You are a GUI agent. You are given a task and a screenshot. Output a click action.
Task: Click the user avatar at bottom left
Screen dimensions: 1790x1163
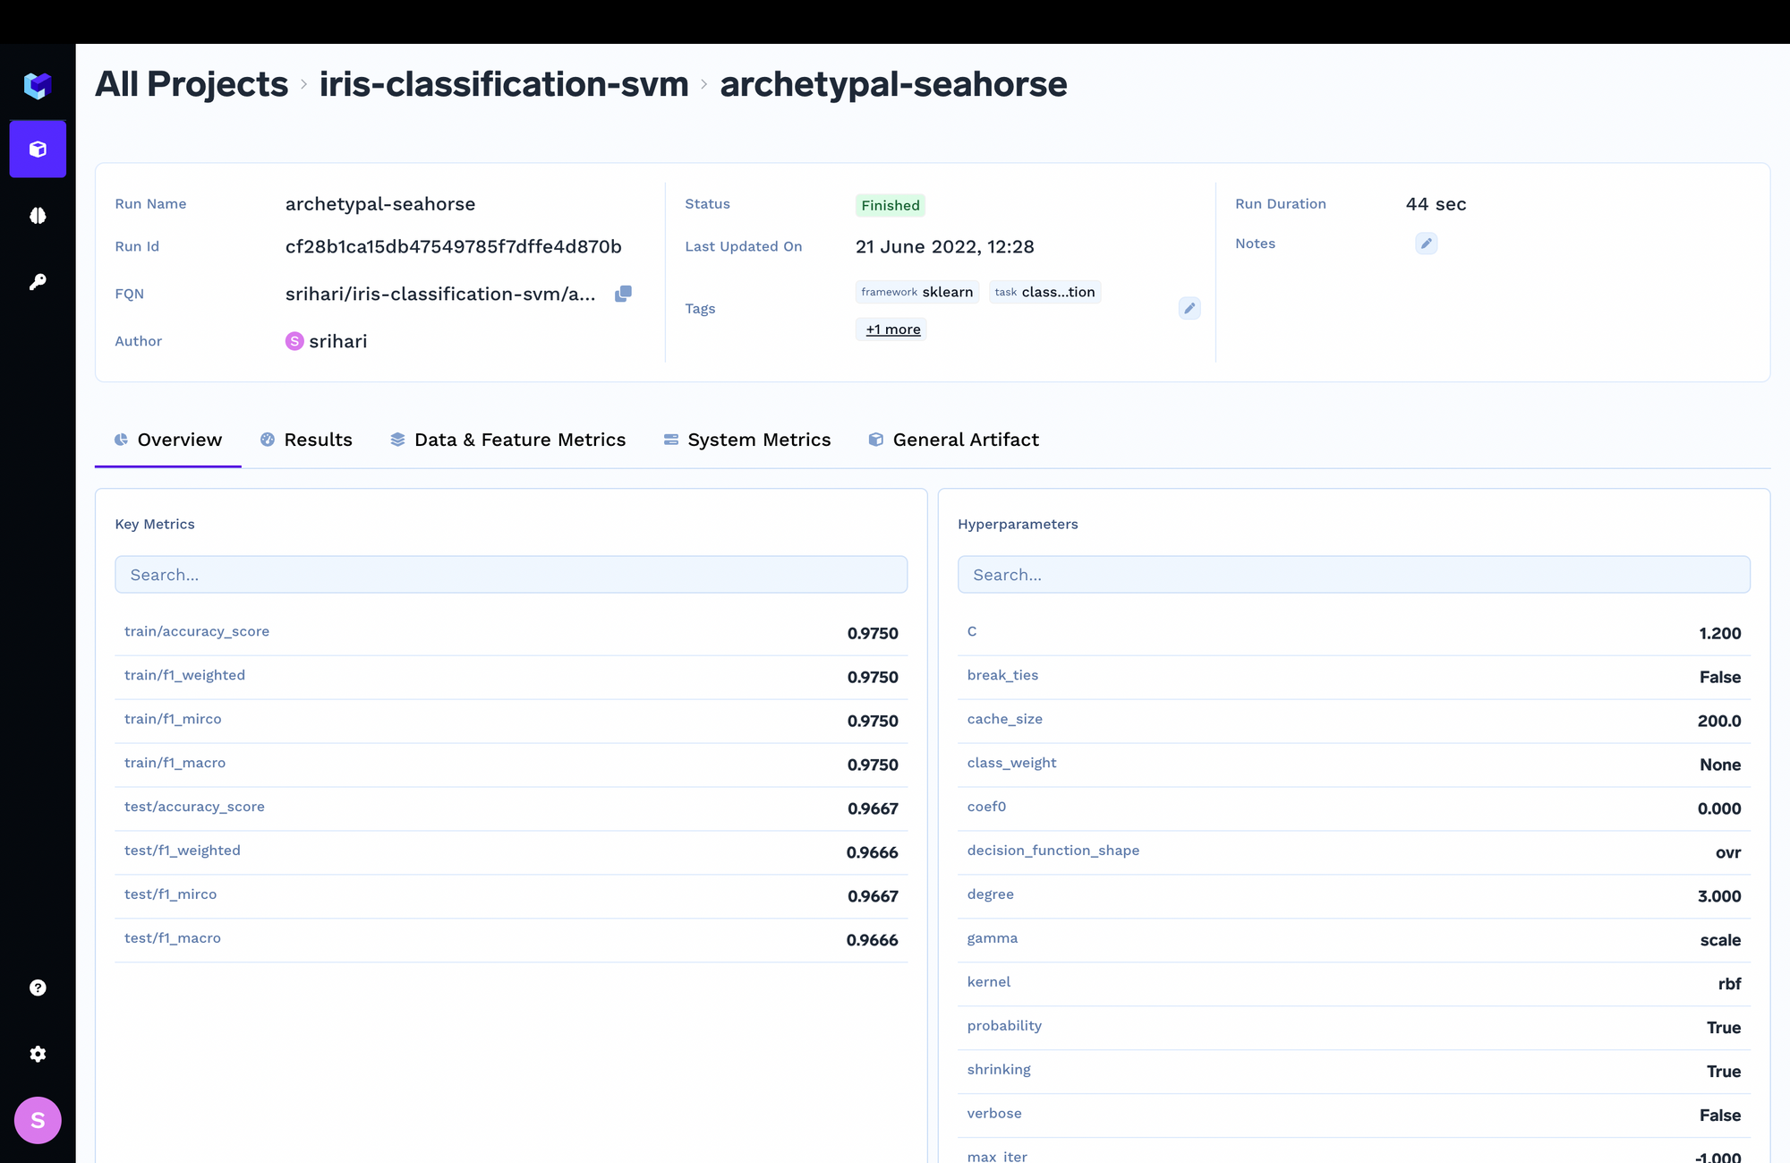[38, 1120]
